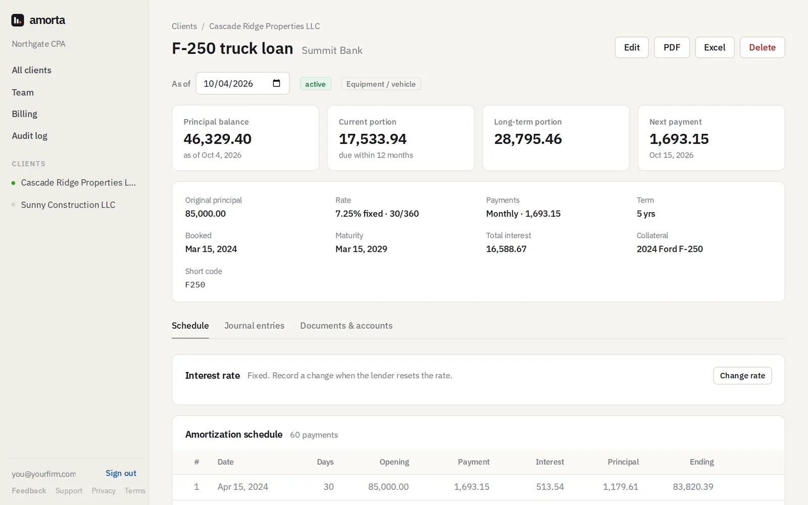Image resolution: width=808 pixels, height=505 pixels.
Task: Switch to the Journal entries tab
Action: pyautogui.click(x=255, y=326)
